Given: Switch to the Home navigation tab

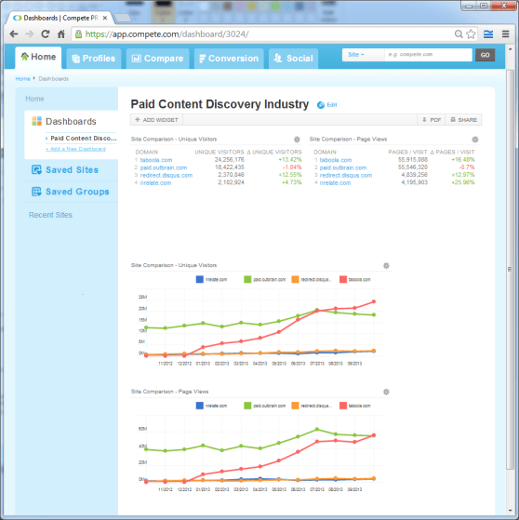Looking at the screenshot, I should point(38,57).
